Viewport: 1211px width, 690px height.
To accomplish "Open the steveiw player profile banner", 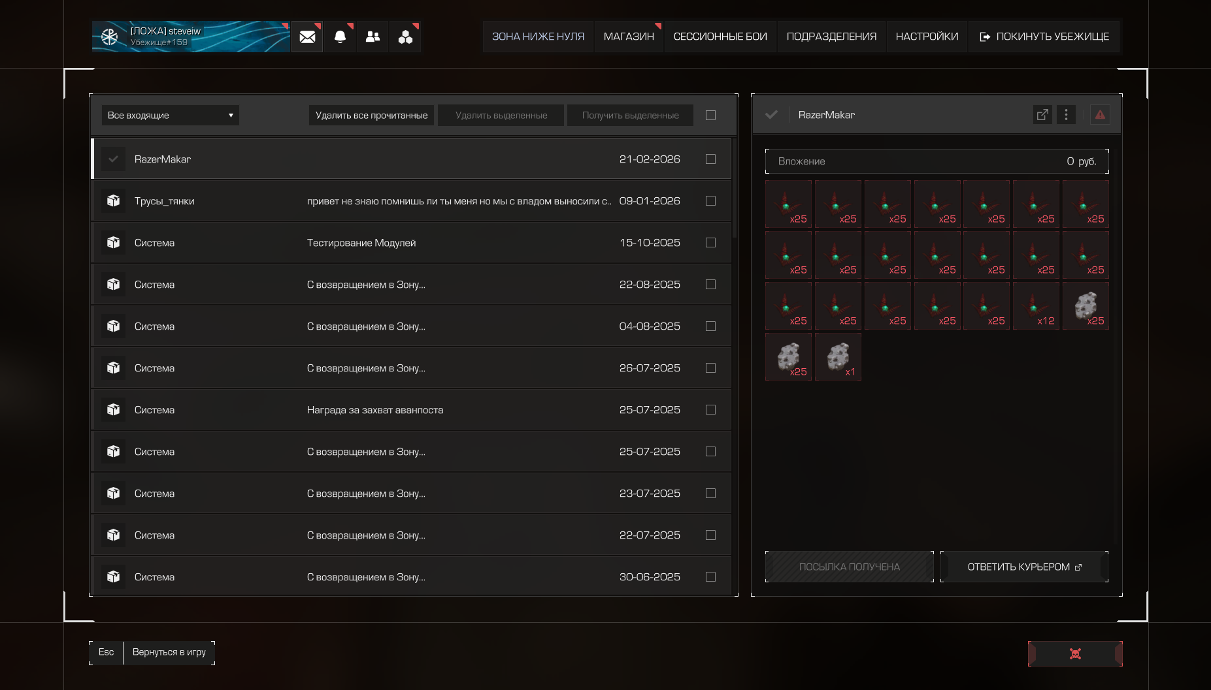I will [191, 37].
